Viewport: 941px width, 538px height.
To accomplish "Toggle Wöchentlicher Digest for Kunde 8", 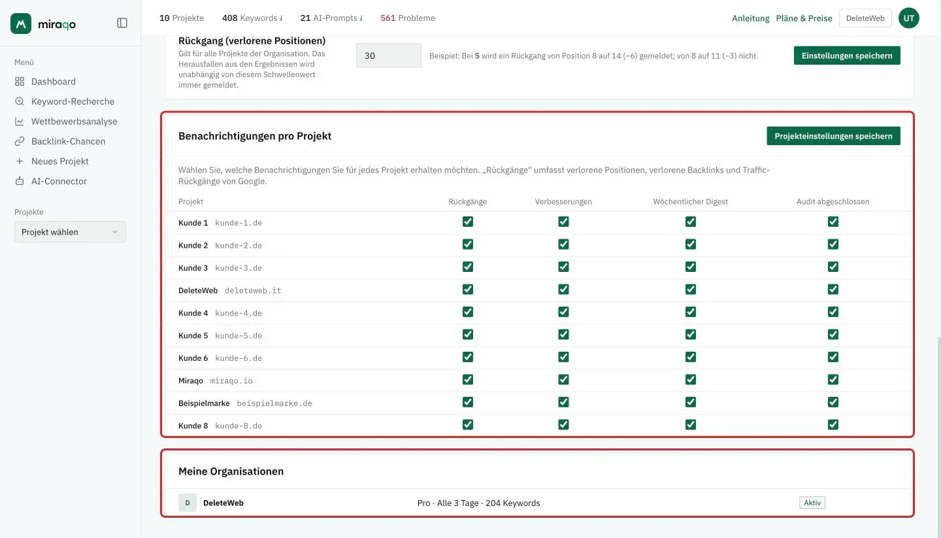I will pyautogui.click(x=691, y=425).
